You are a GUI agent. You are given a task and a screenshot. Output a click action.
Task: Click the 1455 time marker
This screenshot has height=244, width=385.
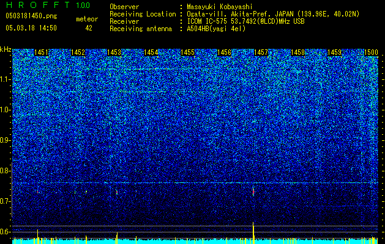(x=187, y=52)
